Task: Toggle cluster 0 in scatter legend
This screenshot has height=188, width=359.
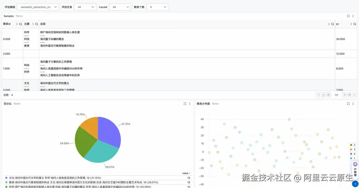Action: [353, 154]
